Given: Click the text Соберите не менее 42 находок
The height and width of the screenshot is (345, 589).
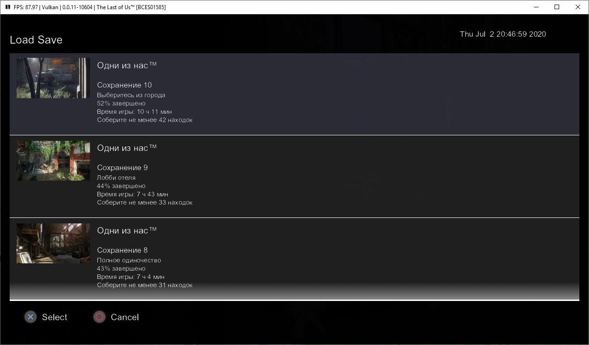Looking at the screenshot, I should coord(145,120).
